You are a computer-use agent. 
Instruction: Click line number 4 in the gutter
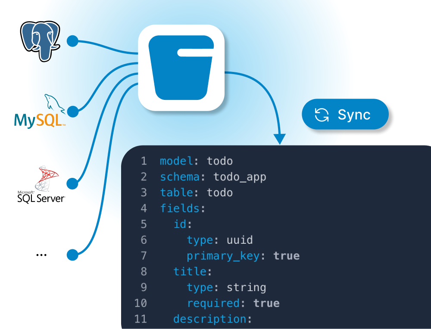point(144,208)
